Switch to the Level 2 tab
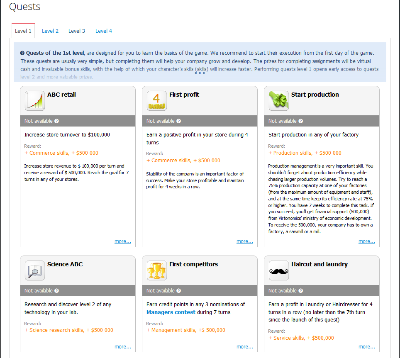 [x=50, y=31]
